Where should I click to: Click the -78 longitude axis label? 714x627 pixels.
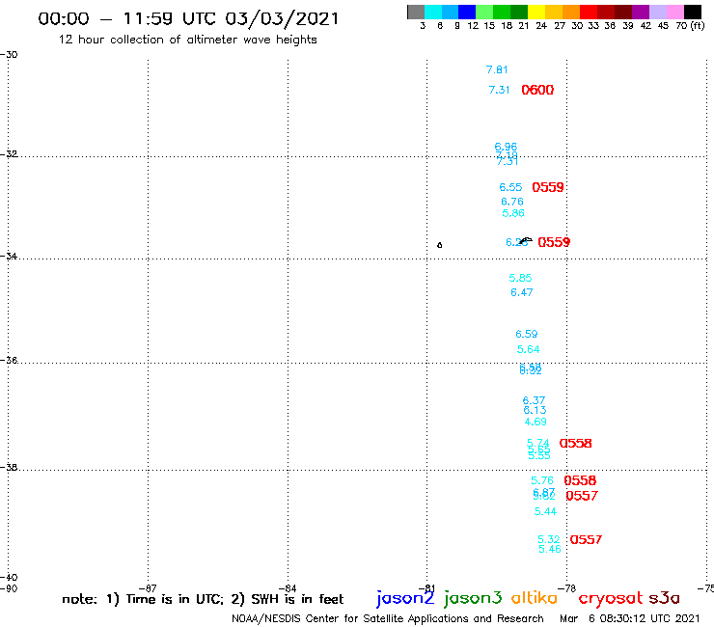[x=567, y=588]
